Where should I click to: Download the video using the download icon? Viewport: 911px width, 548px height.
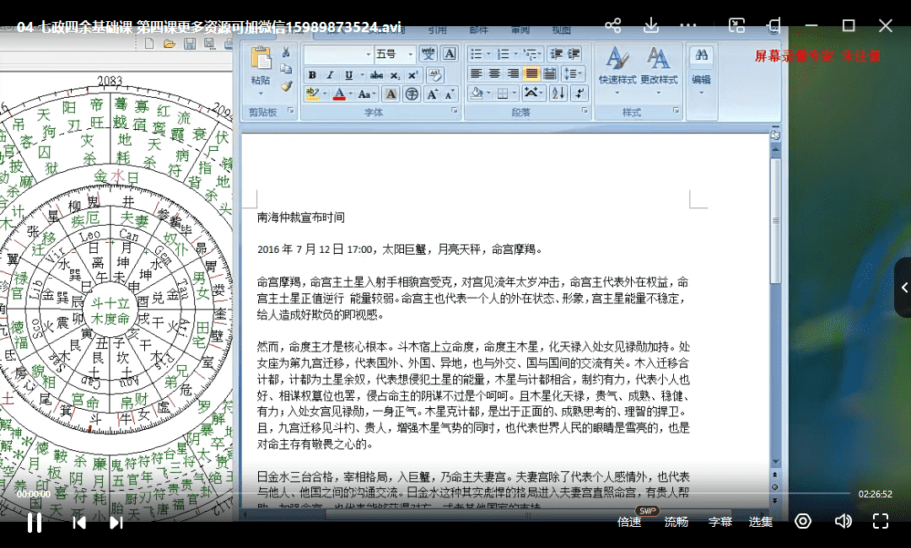tap(651, 26)
